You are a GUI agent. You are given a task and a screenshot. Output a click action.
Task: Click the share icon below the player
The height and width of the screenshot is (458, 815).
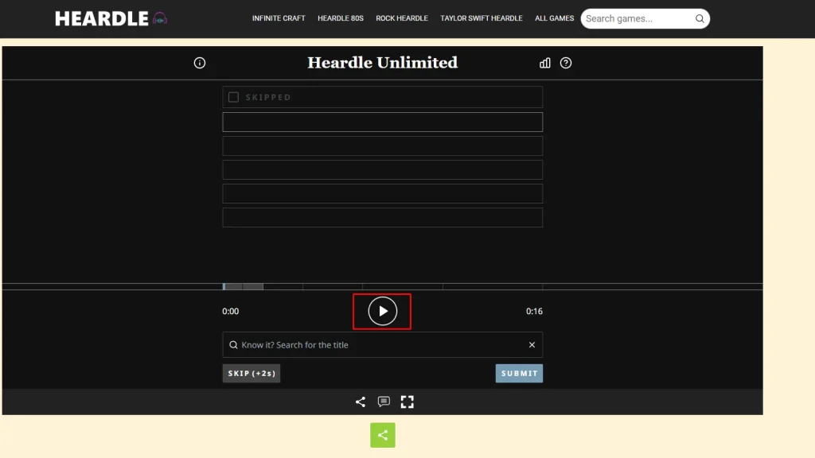[361, 402]
